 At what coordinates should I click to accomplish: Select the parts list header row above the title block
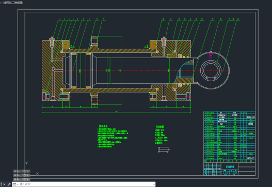click(x=229, y=161)
